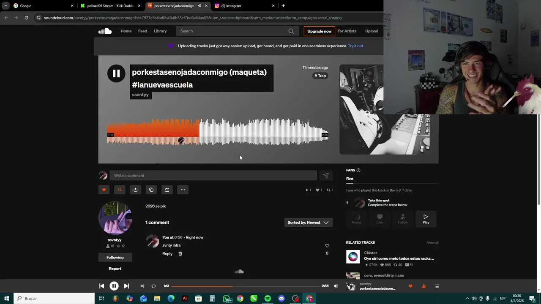Open the Feed nav item
Screen dimensions: 541x304
coord(142,31)
